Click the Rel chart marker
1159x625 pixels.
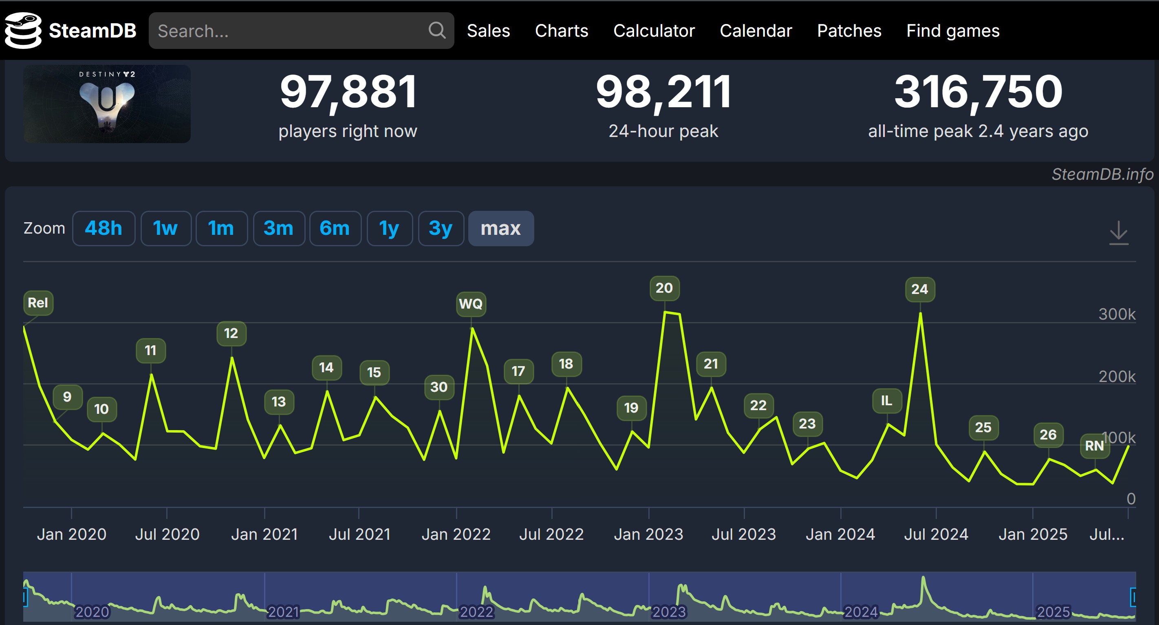(38, 303)
